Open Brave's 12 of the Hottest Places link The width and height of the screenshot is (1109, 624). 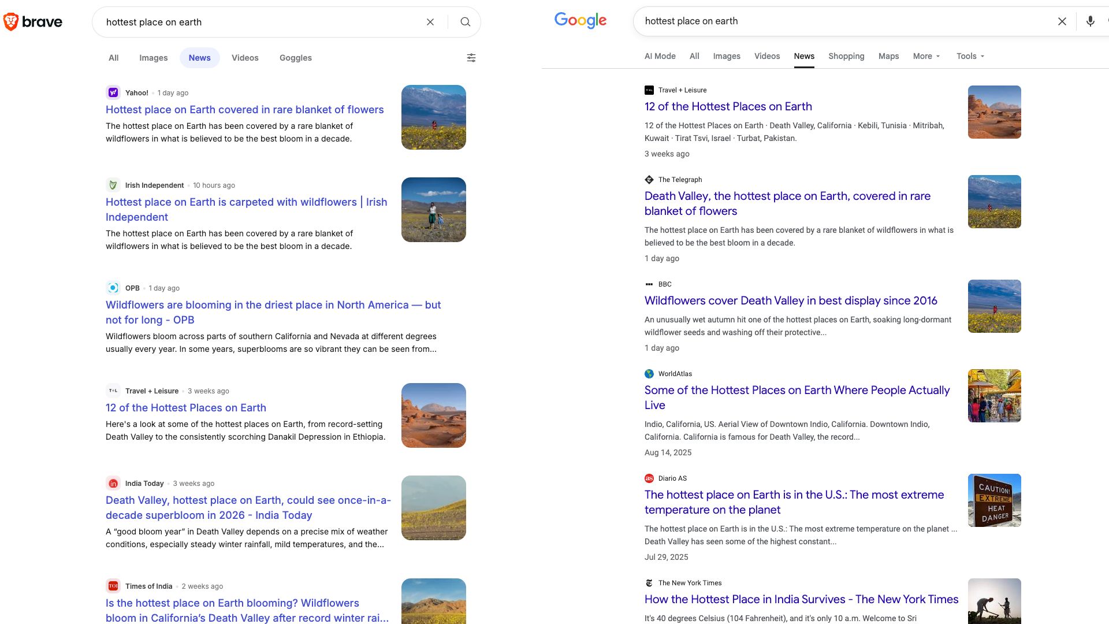coord(186,408)
